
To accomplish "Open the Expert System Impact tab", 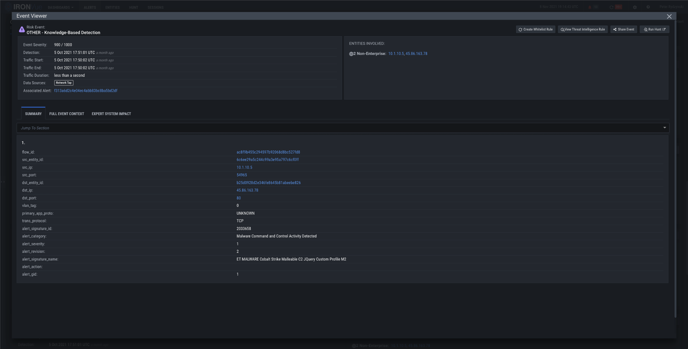I will point(111,114).
